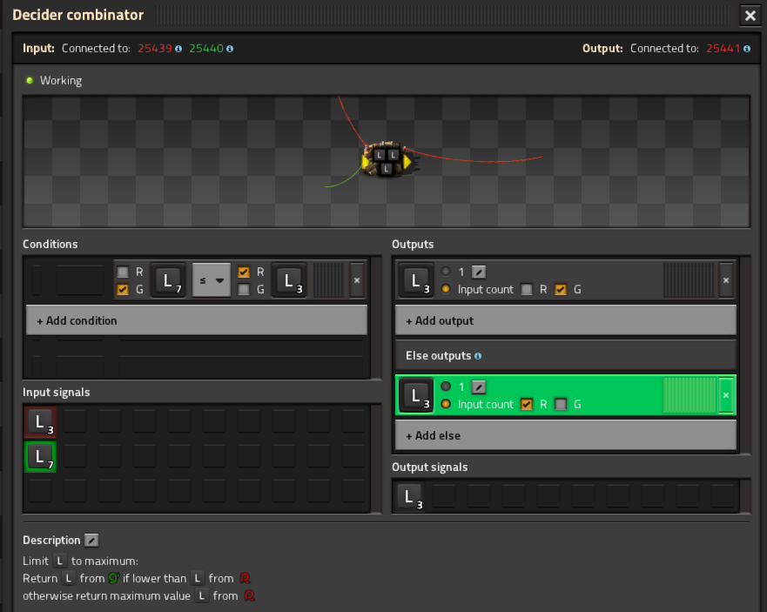Click L signal icon in 'Limit L to maximum'
Screen dimensions: 767x612
tap(60, 562)
